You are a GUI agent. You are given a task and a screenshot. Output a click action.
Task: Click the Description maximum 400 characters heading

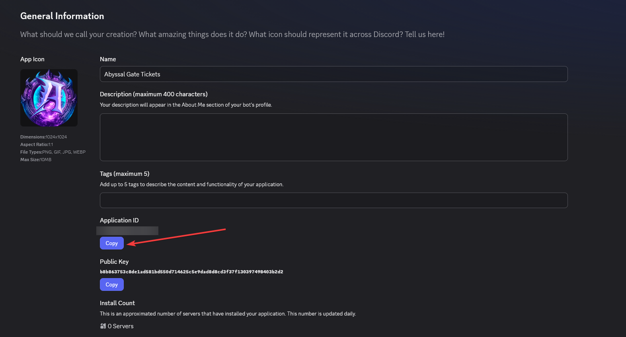pos(154,94)
